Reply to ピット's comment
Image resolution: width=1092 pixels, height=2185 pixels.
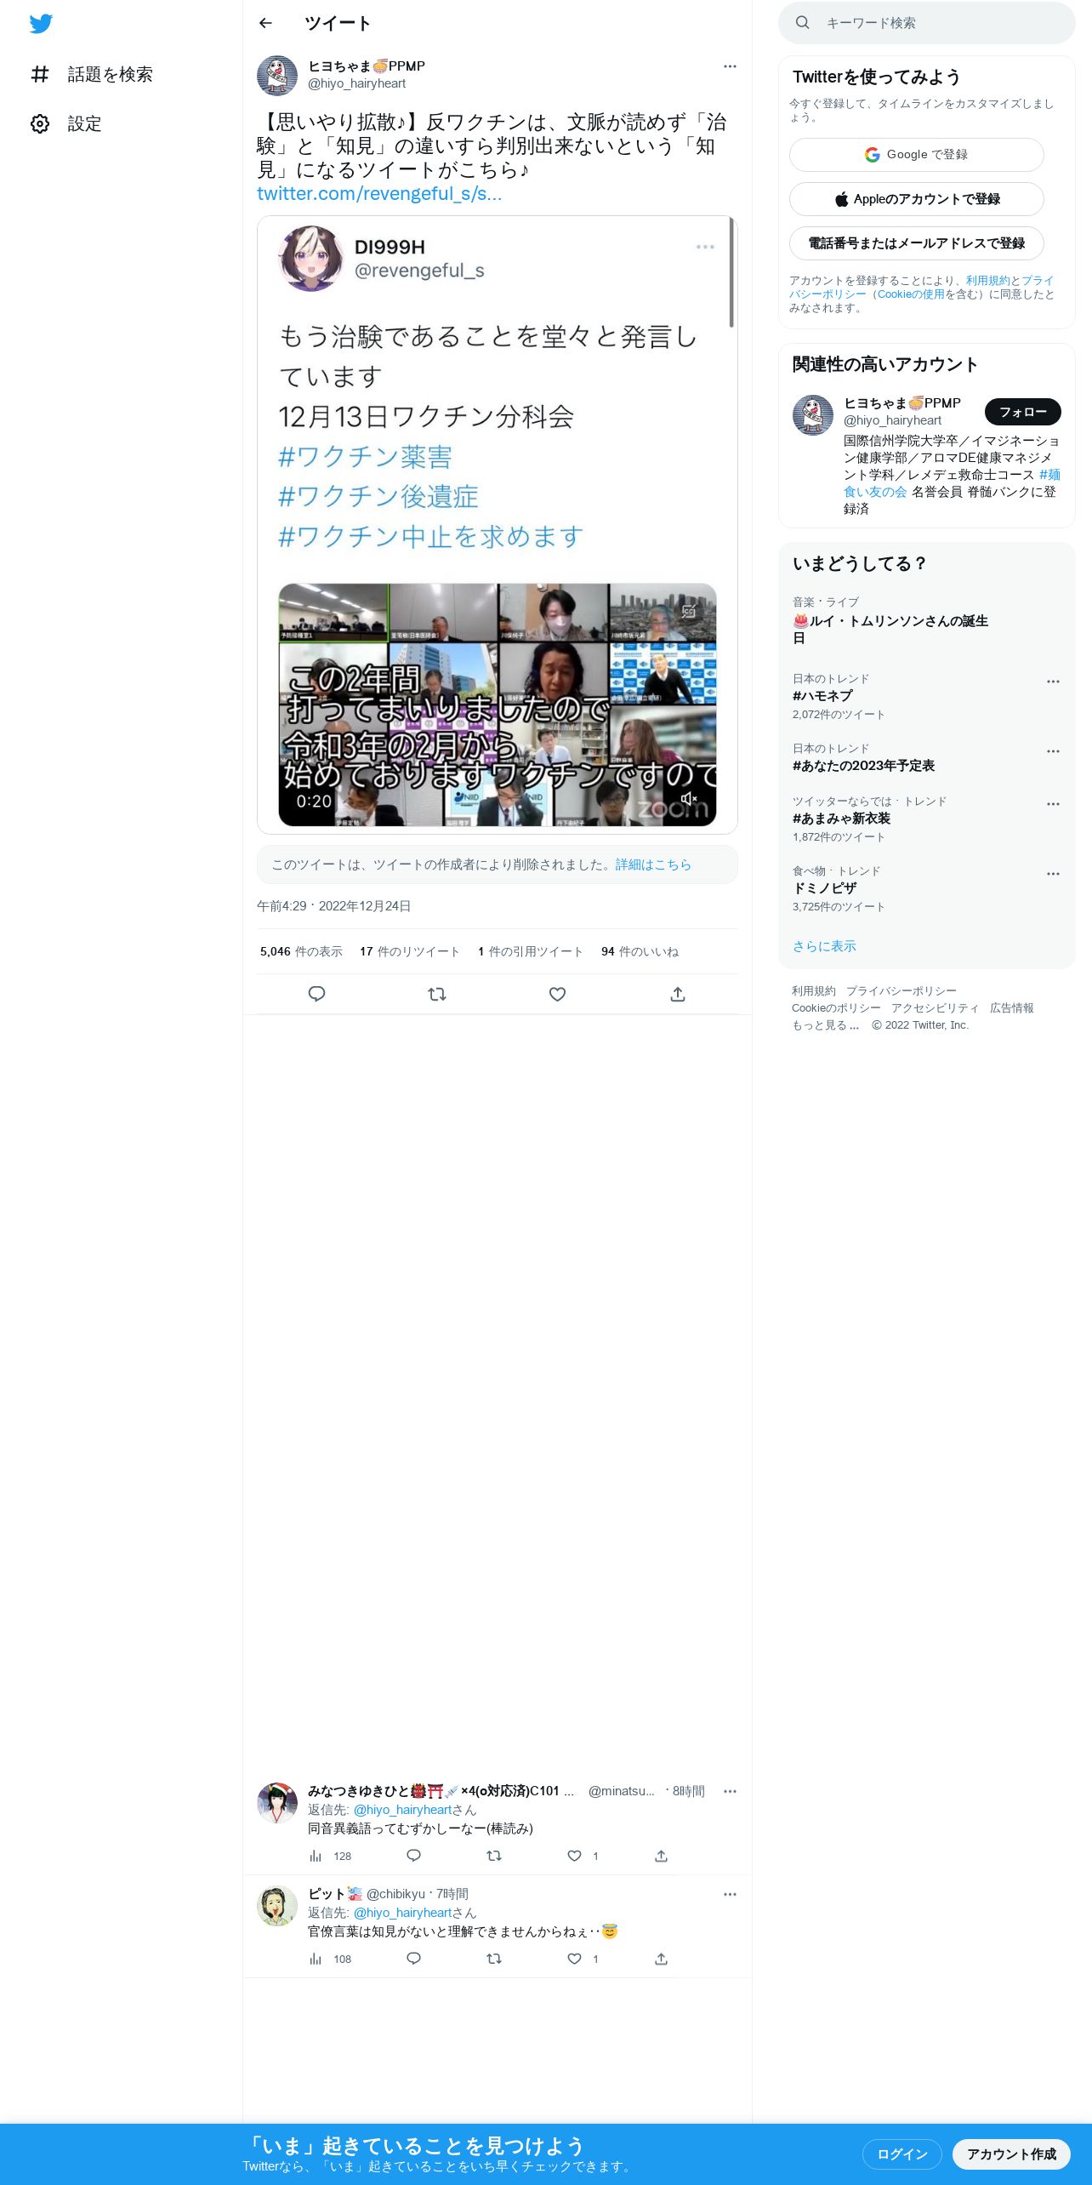pos(413,1959)
